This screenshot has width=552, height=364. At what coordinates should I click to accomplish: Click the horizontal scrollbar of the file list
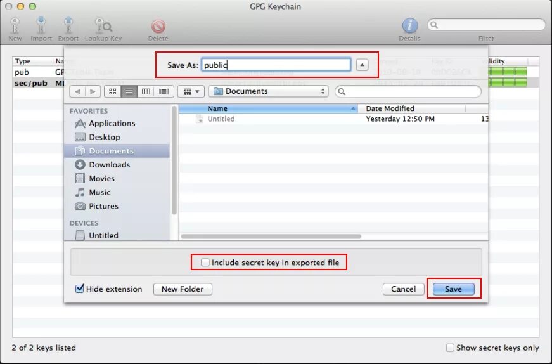(271, 237)
